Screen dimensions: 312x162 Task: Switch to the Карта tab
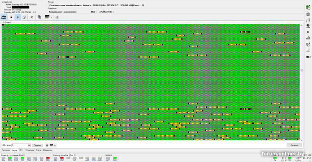[x=14, y=150]
